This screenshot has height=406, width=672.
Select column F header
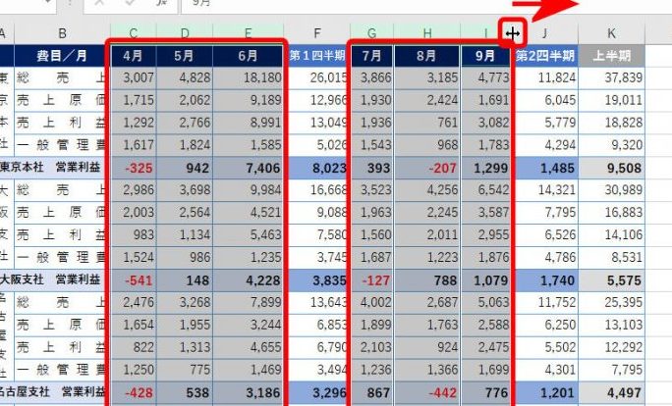click(x=317, y=33)
